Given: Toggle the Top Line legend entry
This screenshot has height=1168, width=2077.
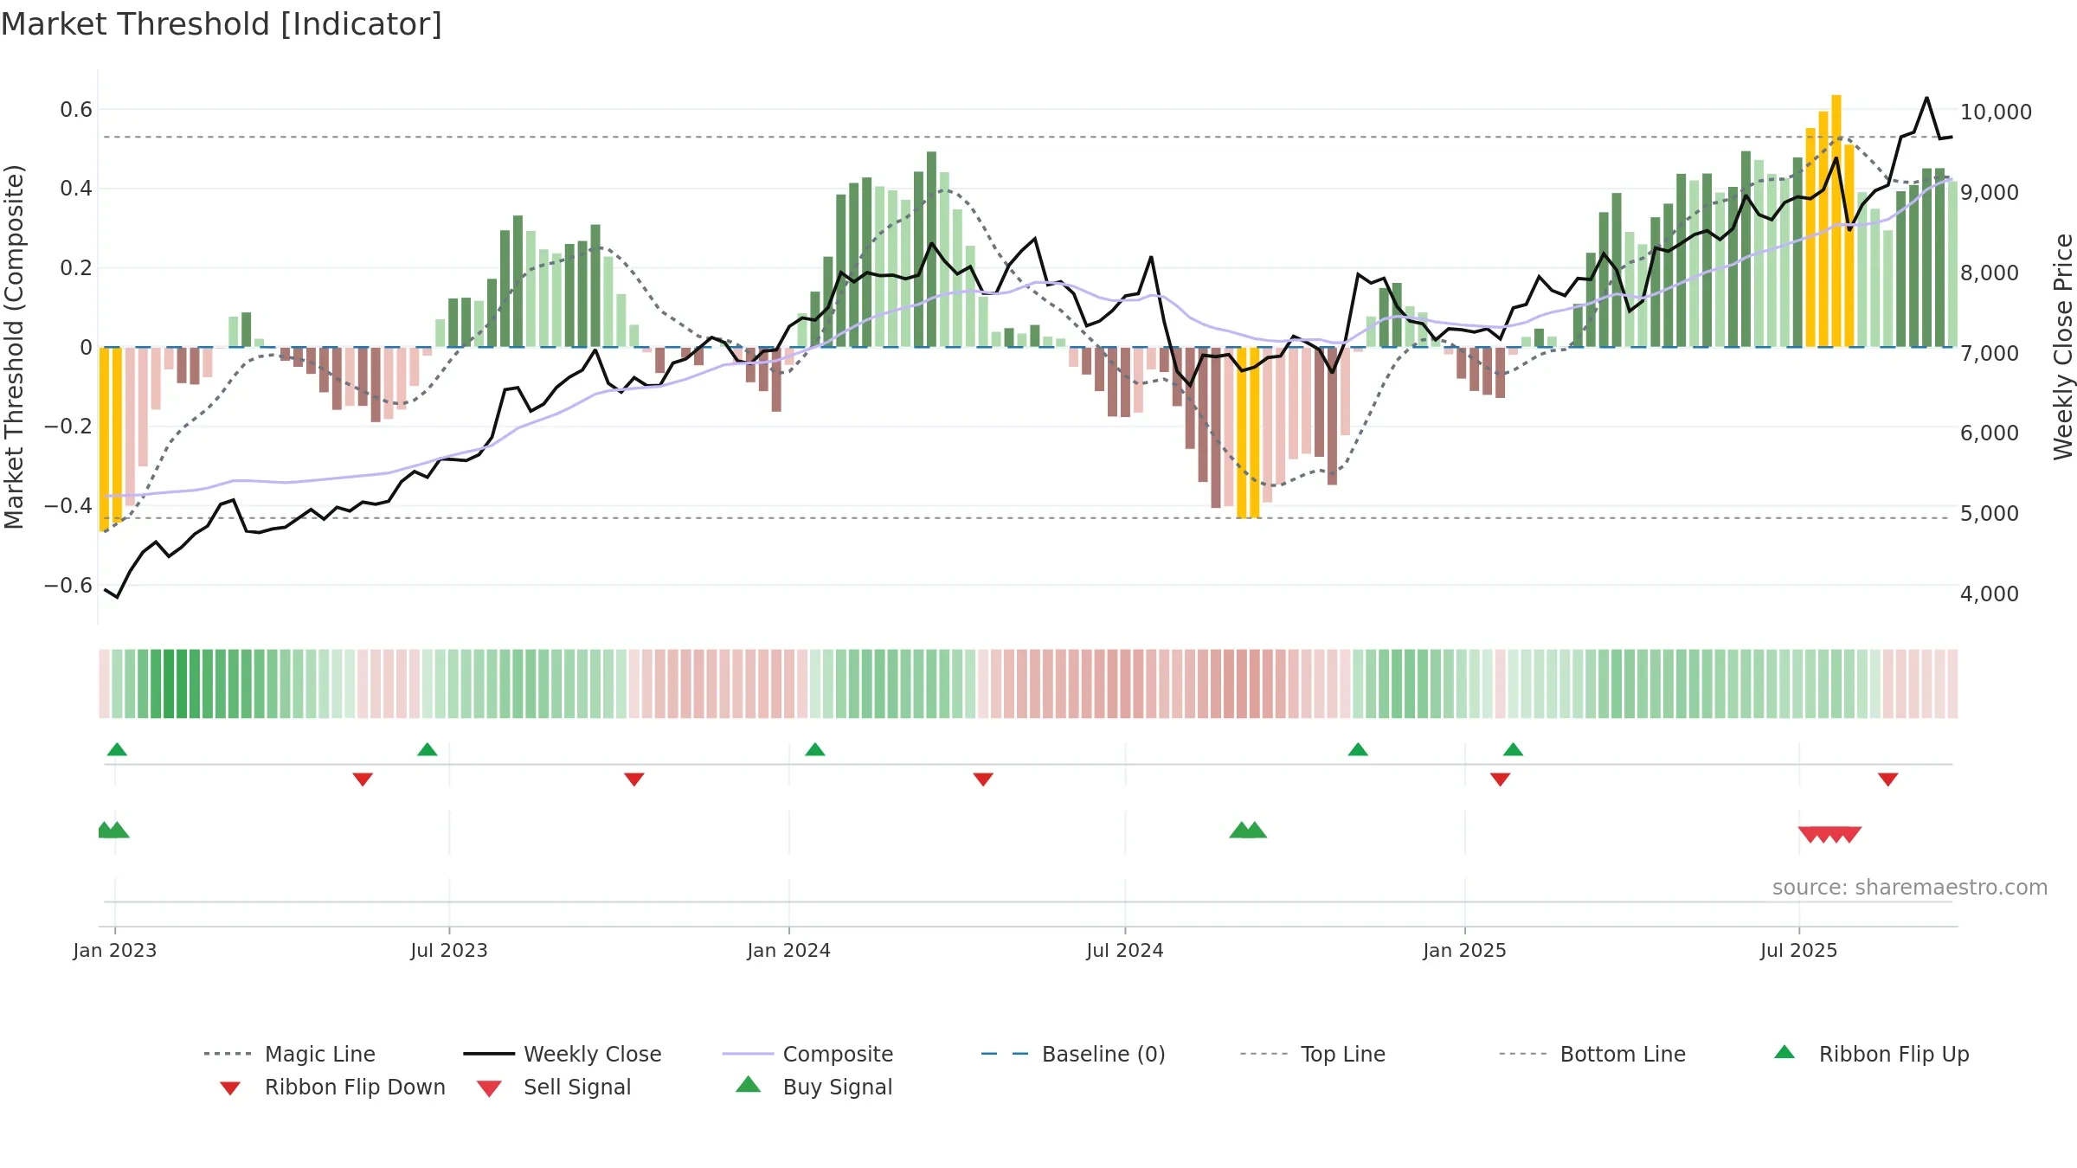Looking at the screenshot, I should coord(1313,1054).
